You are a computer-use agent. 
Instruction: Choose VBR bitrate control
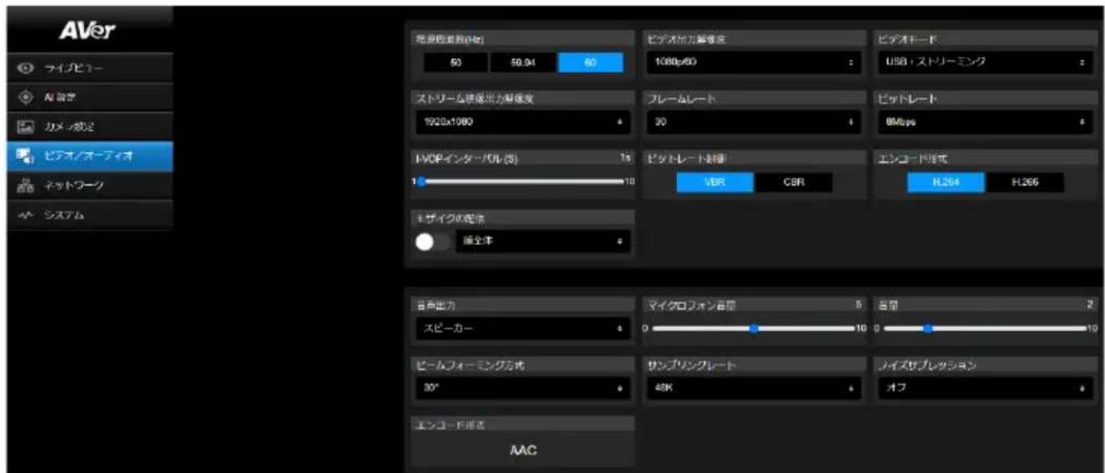[x=714, y=182]
